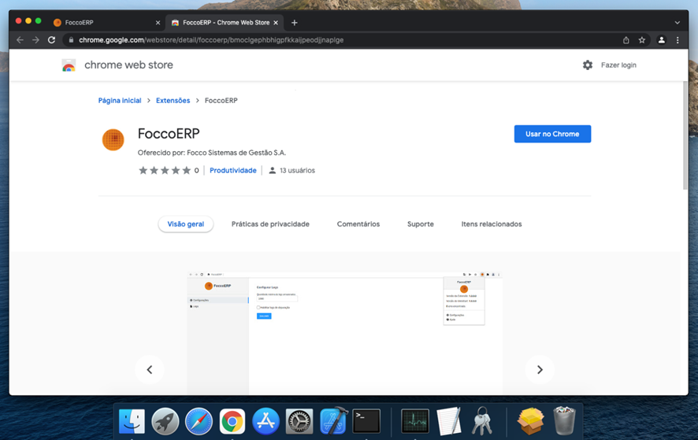Screen dimensions: 698x440
Task: Open Launchpad from the dock
Action: coord(165,421)
